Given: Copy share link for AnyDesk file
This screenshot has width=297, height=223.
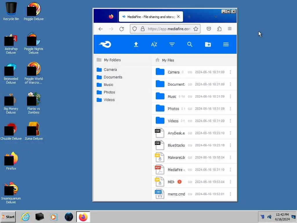Looking at the screenshot, I should coord(190,133).
